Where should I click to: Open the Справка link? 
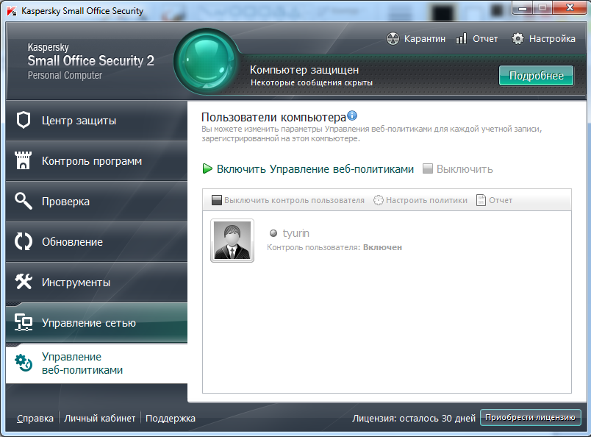[x=35, y=418]
